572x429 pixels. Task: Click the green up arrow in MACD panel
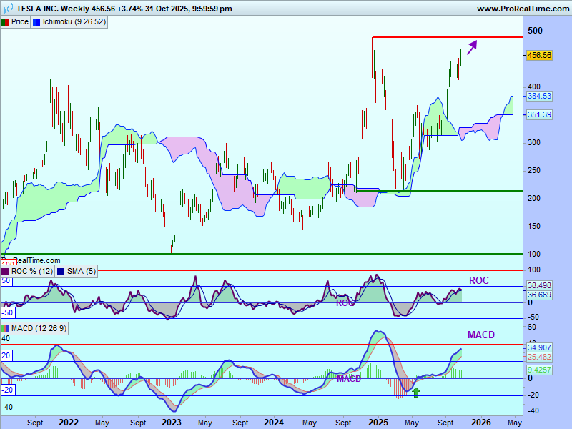coord(416,392)
